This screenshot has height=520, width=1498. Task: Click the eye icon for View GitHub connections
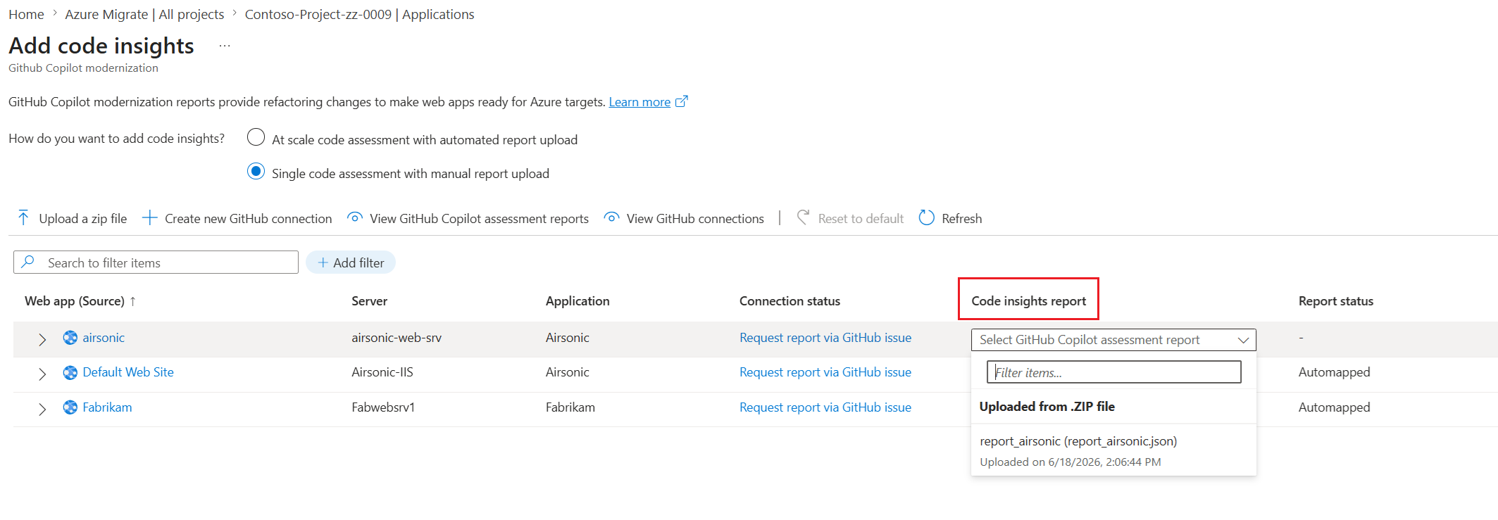pos(612,218)
